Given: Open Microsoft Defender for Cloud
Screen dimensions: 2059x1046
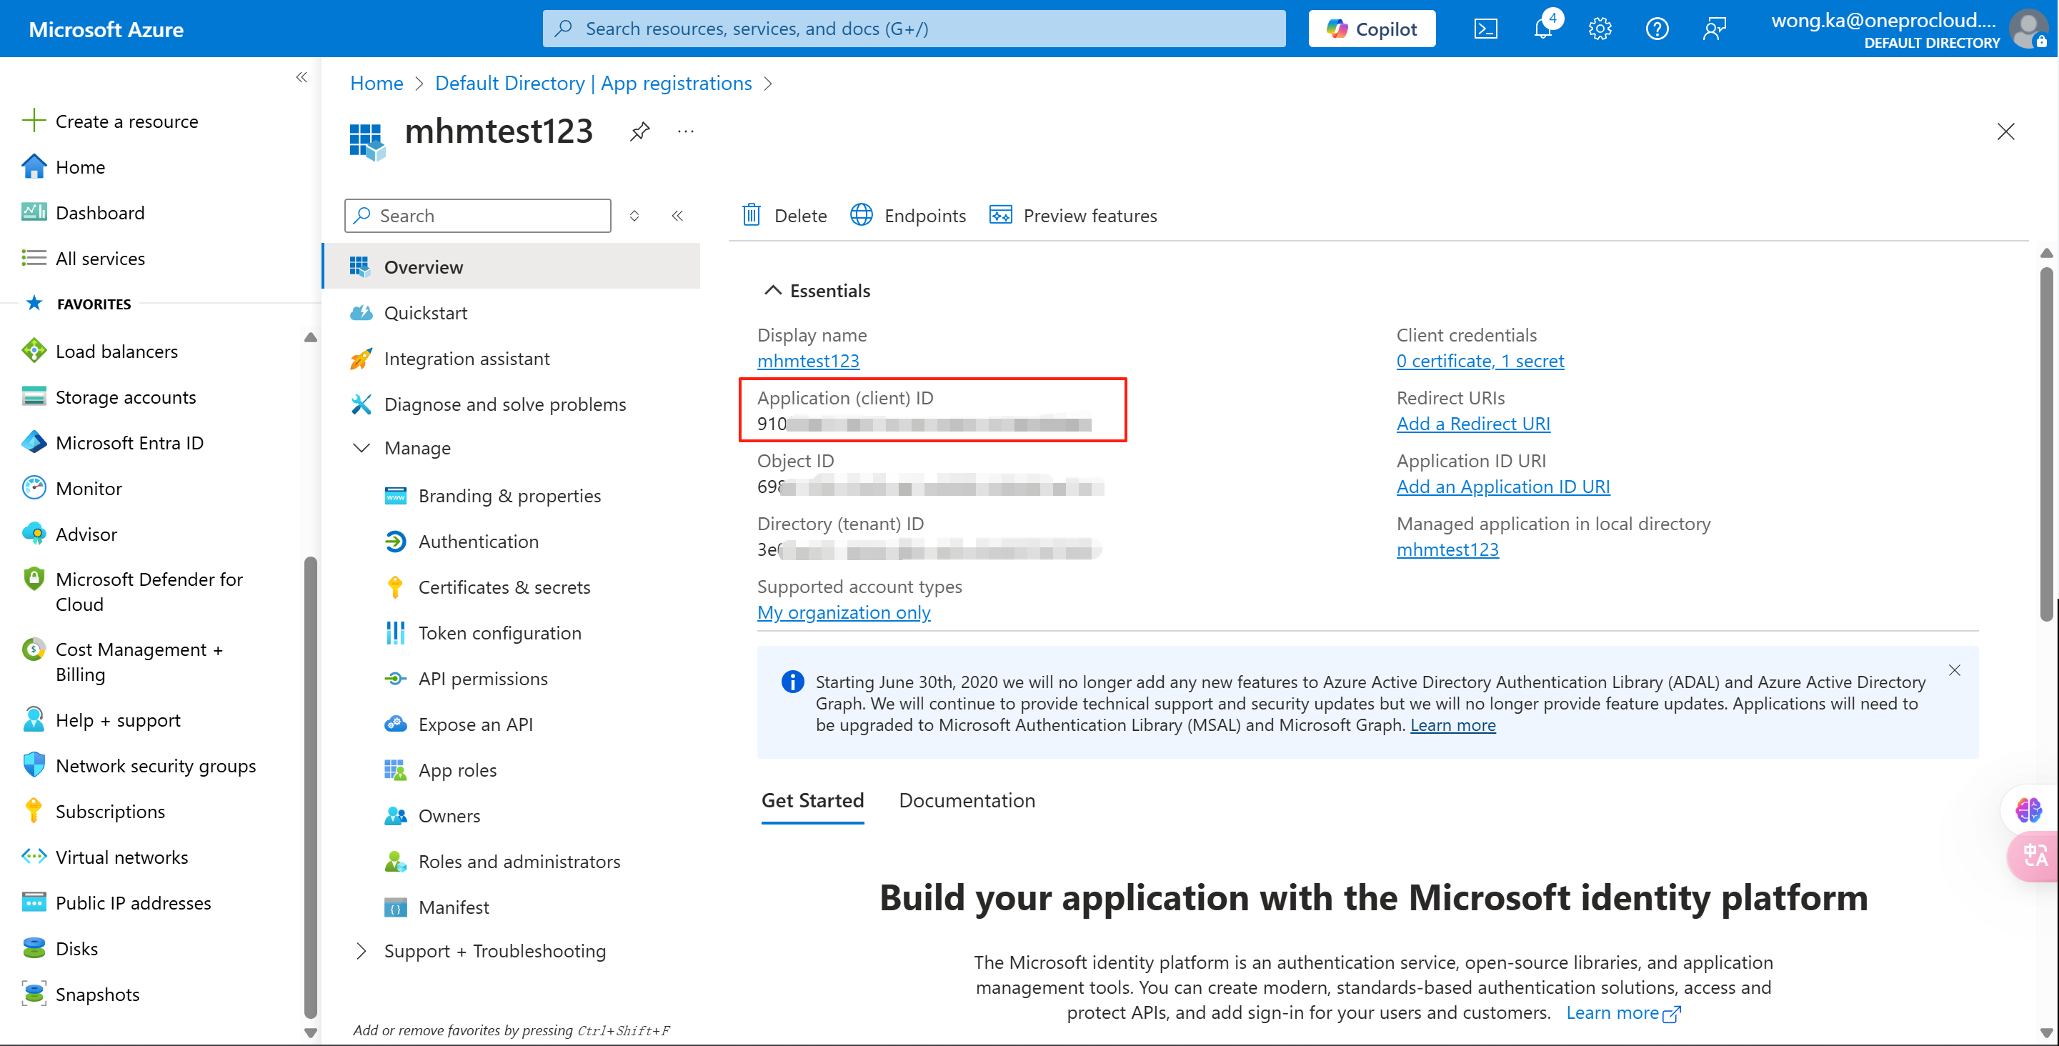Looking at the screenshot, I should coord(133,592).
